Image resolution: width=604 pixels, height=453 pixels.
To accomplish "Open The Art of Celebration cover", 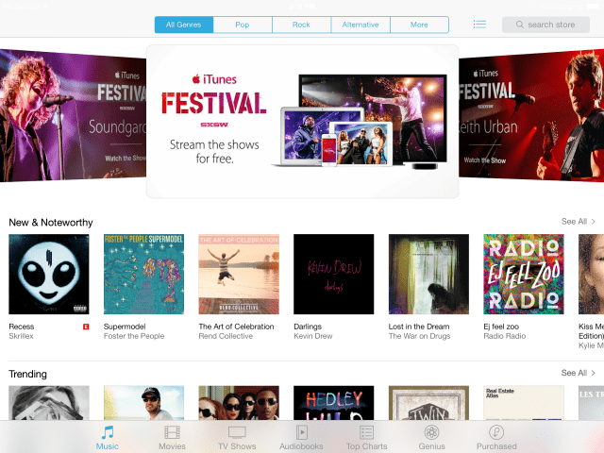I will 239,275.
